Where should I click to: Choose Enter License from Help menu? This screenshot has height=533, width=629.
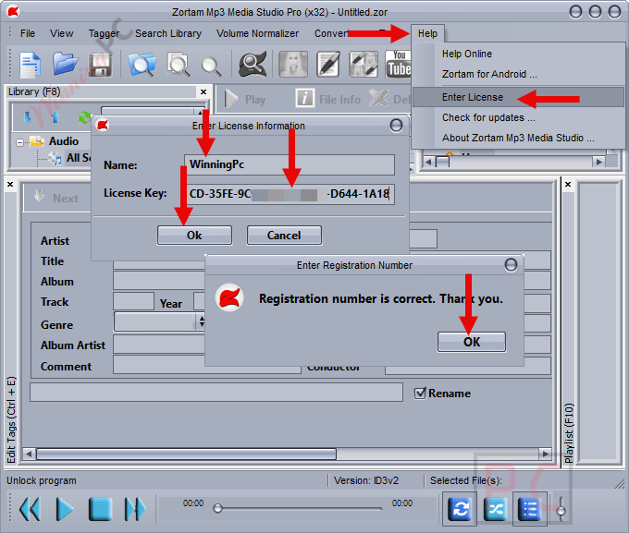tap(518, 97)
